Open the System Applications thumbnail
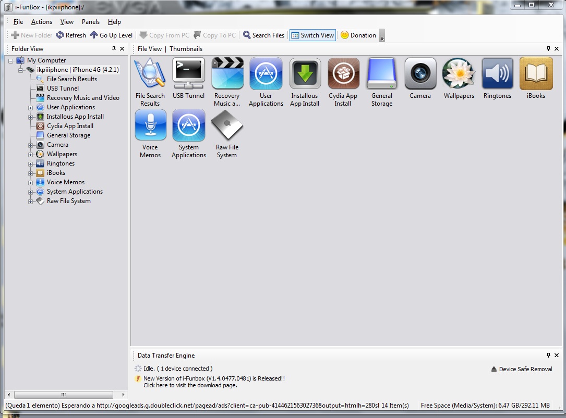Image resolution: width=566 pixels, height=418 pixels. point(189,125)
